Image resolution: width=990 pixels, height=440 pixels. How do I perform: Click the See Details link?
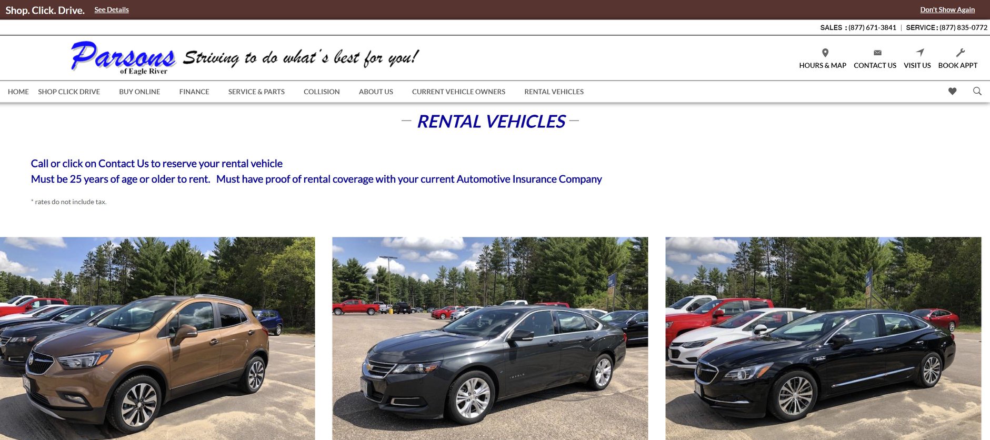click(112, 9)
